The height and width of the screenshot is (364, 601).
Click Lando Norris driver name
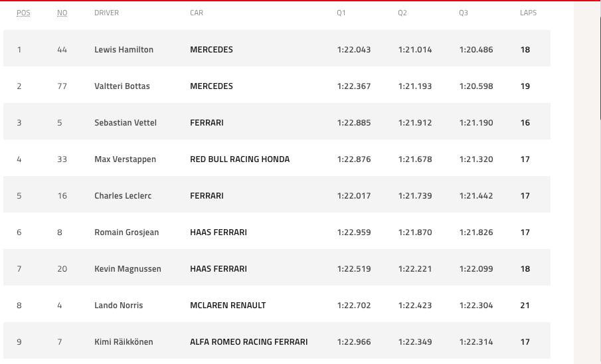tap(118, 306)
